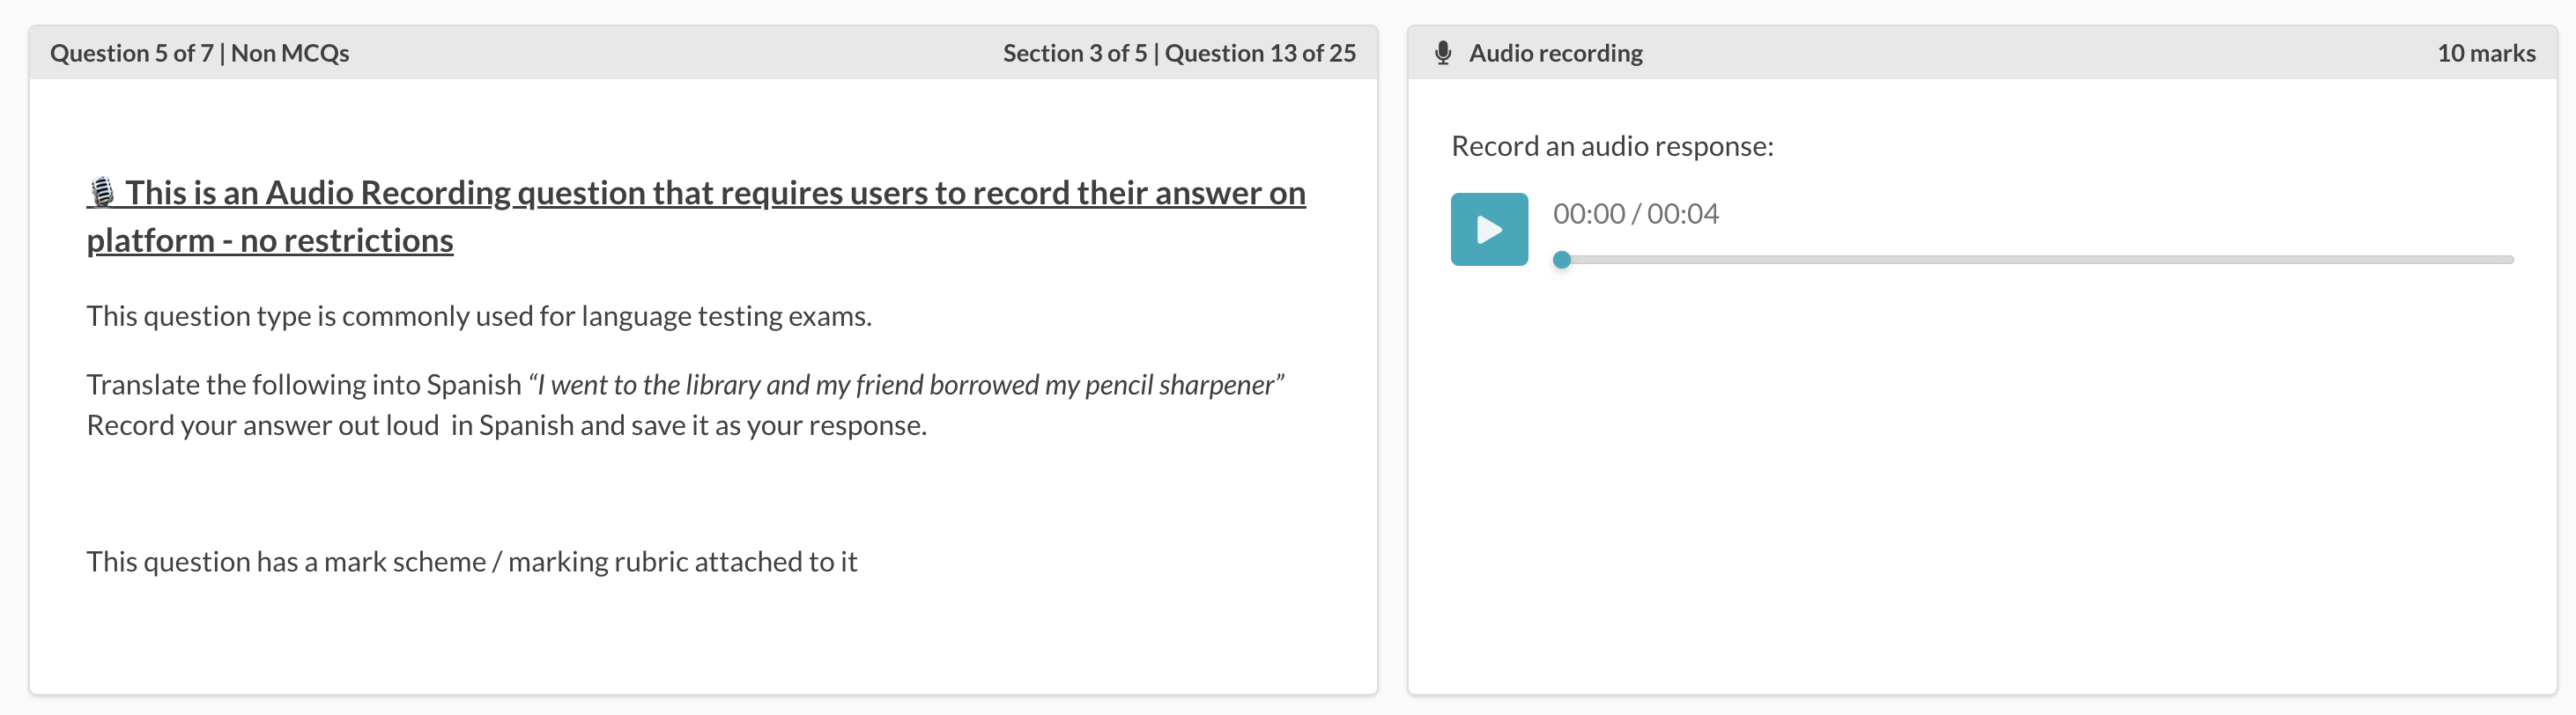Viewport: 2576px width, 715px height.
Task: Click the middle of the audio progress track
Action: (2035, 260)
